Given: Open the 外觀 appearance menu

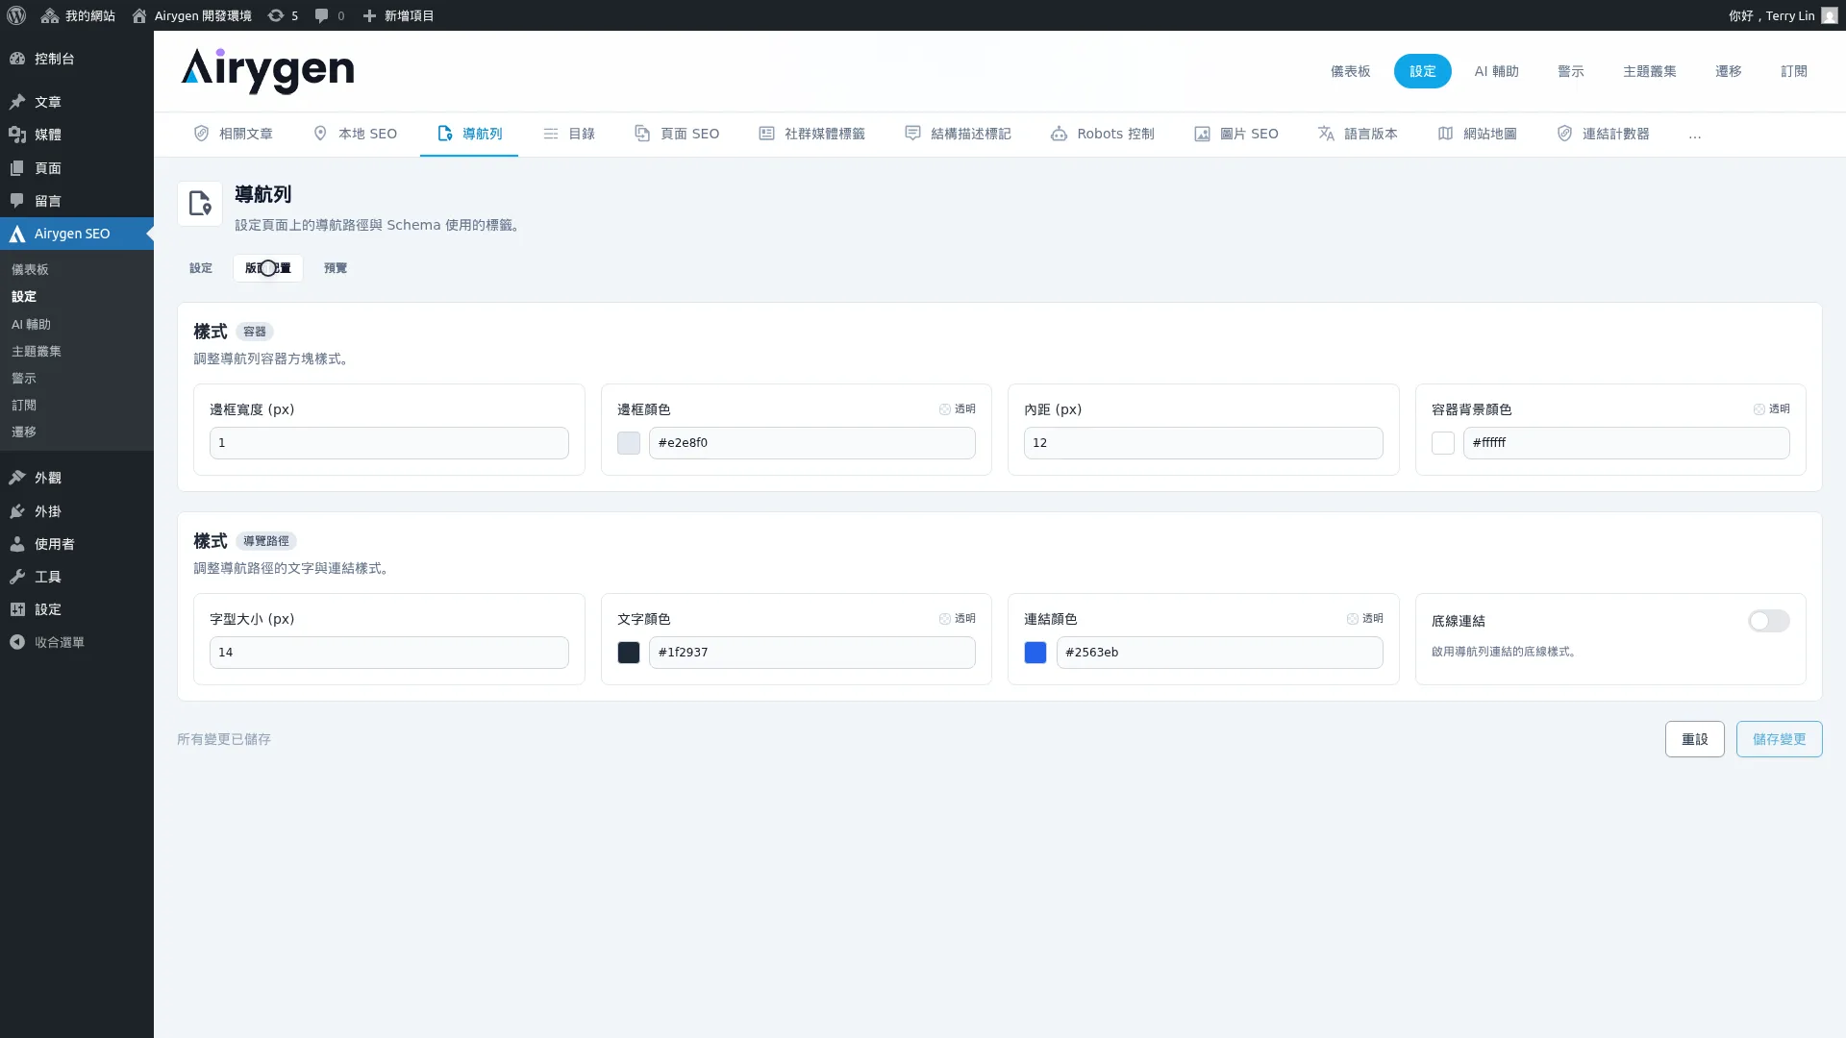Looking at the screenshot, I should coord(77,478).
